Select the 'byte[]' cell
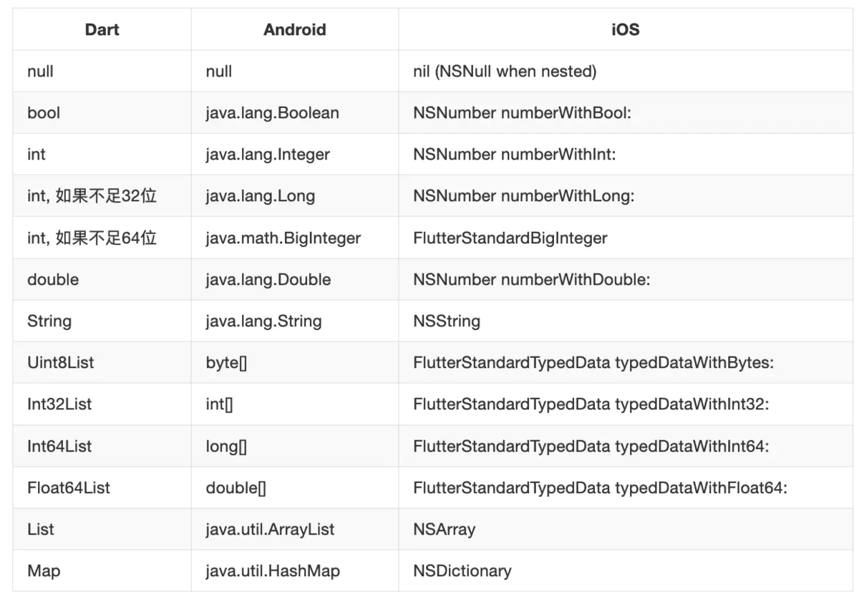This screenshot has width=859, height=602. tap(295, 362)
